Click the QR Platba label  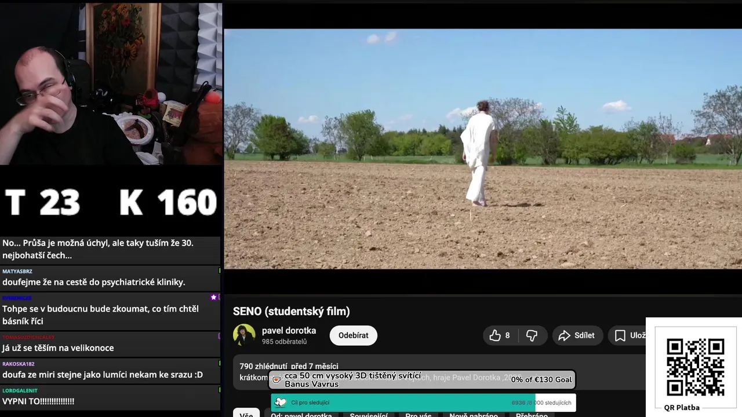coord(682,407)
